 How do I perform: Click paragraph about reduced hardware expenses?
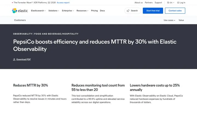[x=156, y=99]
